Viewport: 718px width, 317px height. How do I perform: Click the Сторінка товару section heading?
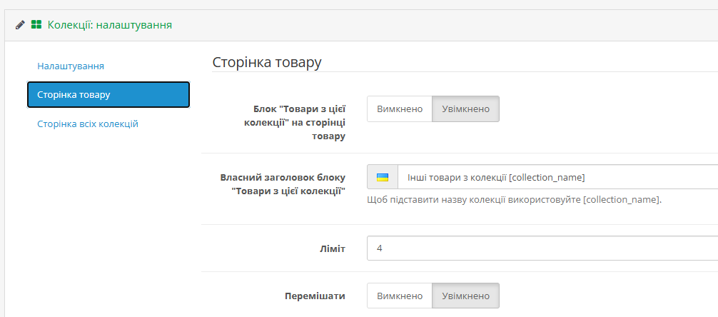pos(267,63)
